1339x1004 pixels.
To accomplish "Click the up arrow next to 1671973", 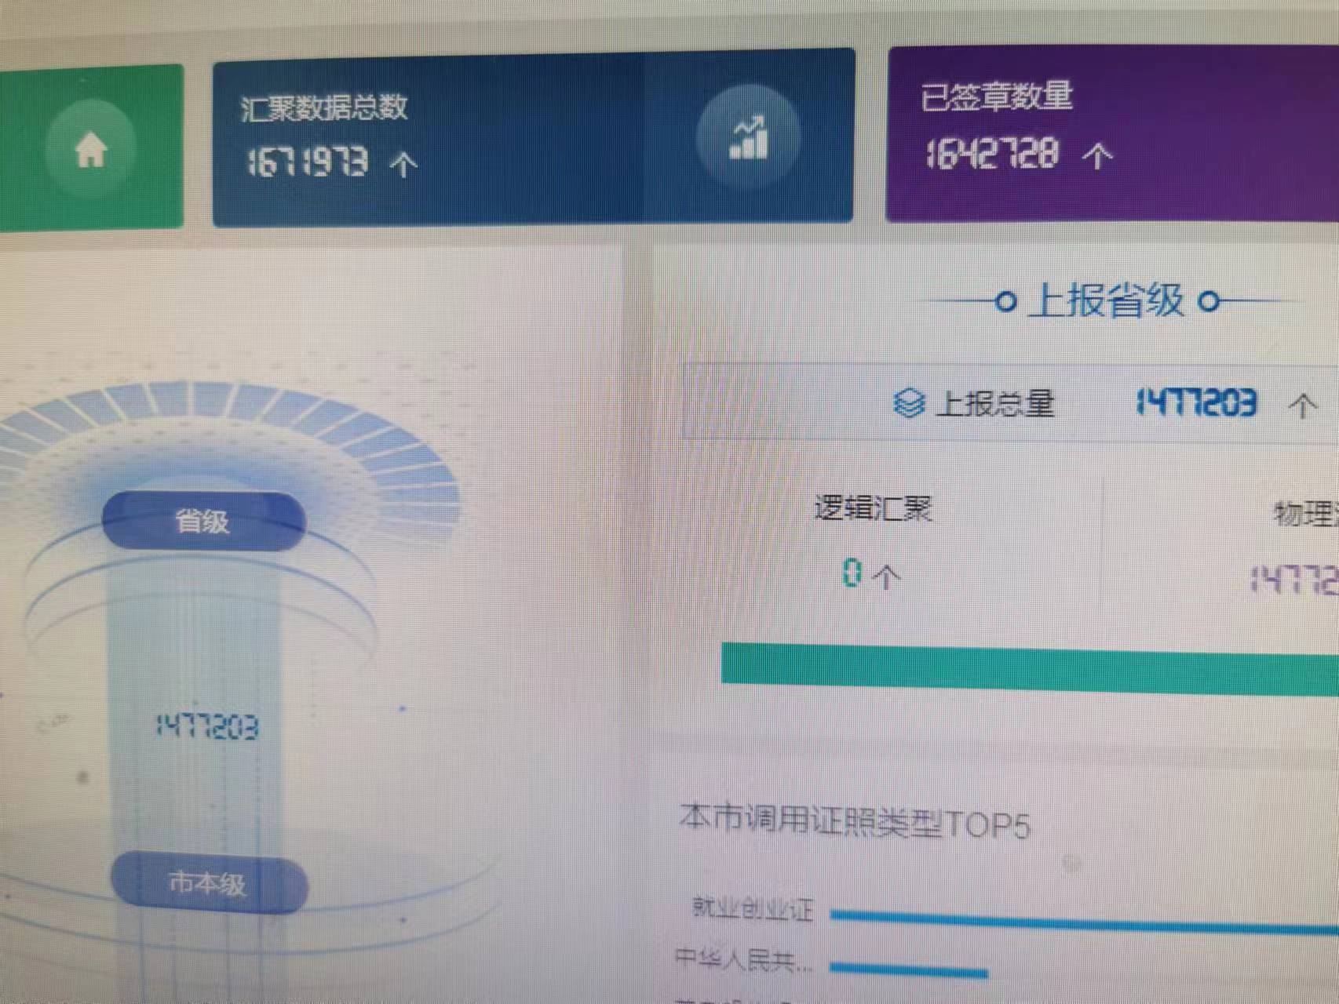I will [x=403, y=164].
